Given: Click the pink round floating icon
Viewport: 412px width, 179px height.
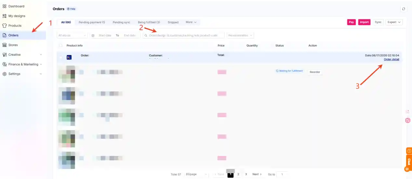Looking at the screenshot, I should point(408,120).
